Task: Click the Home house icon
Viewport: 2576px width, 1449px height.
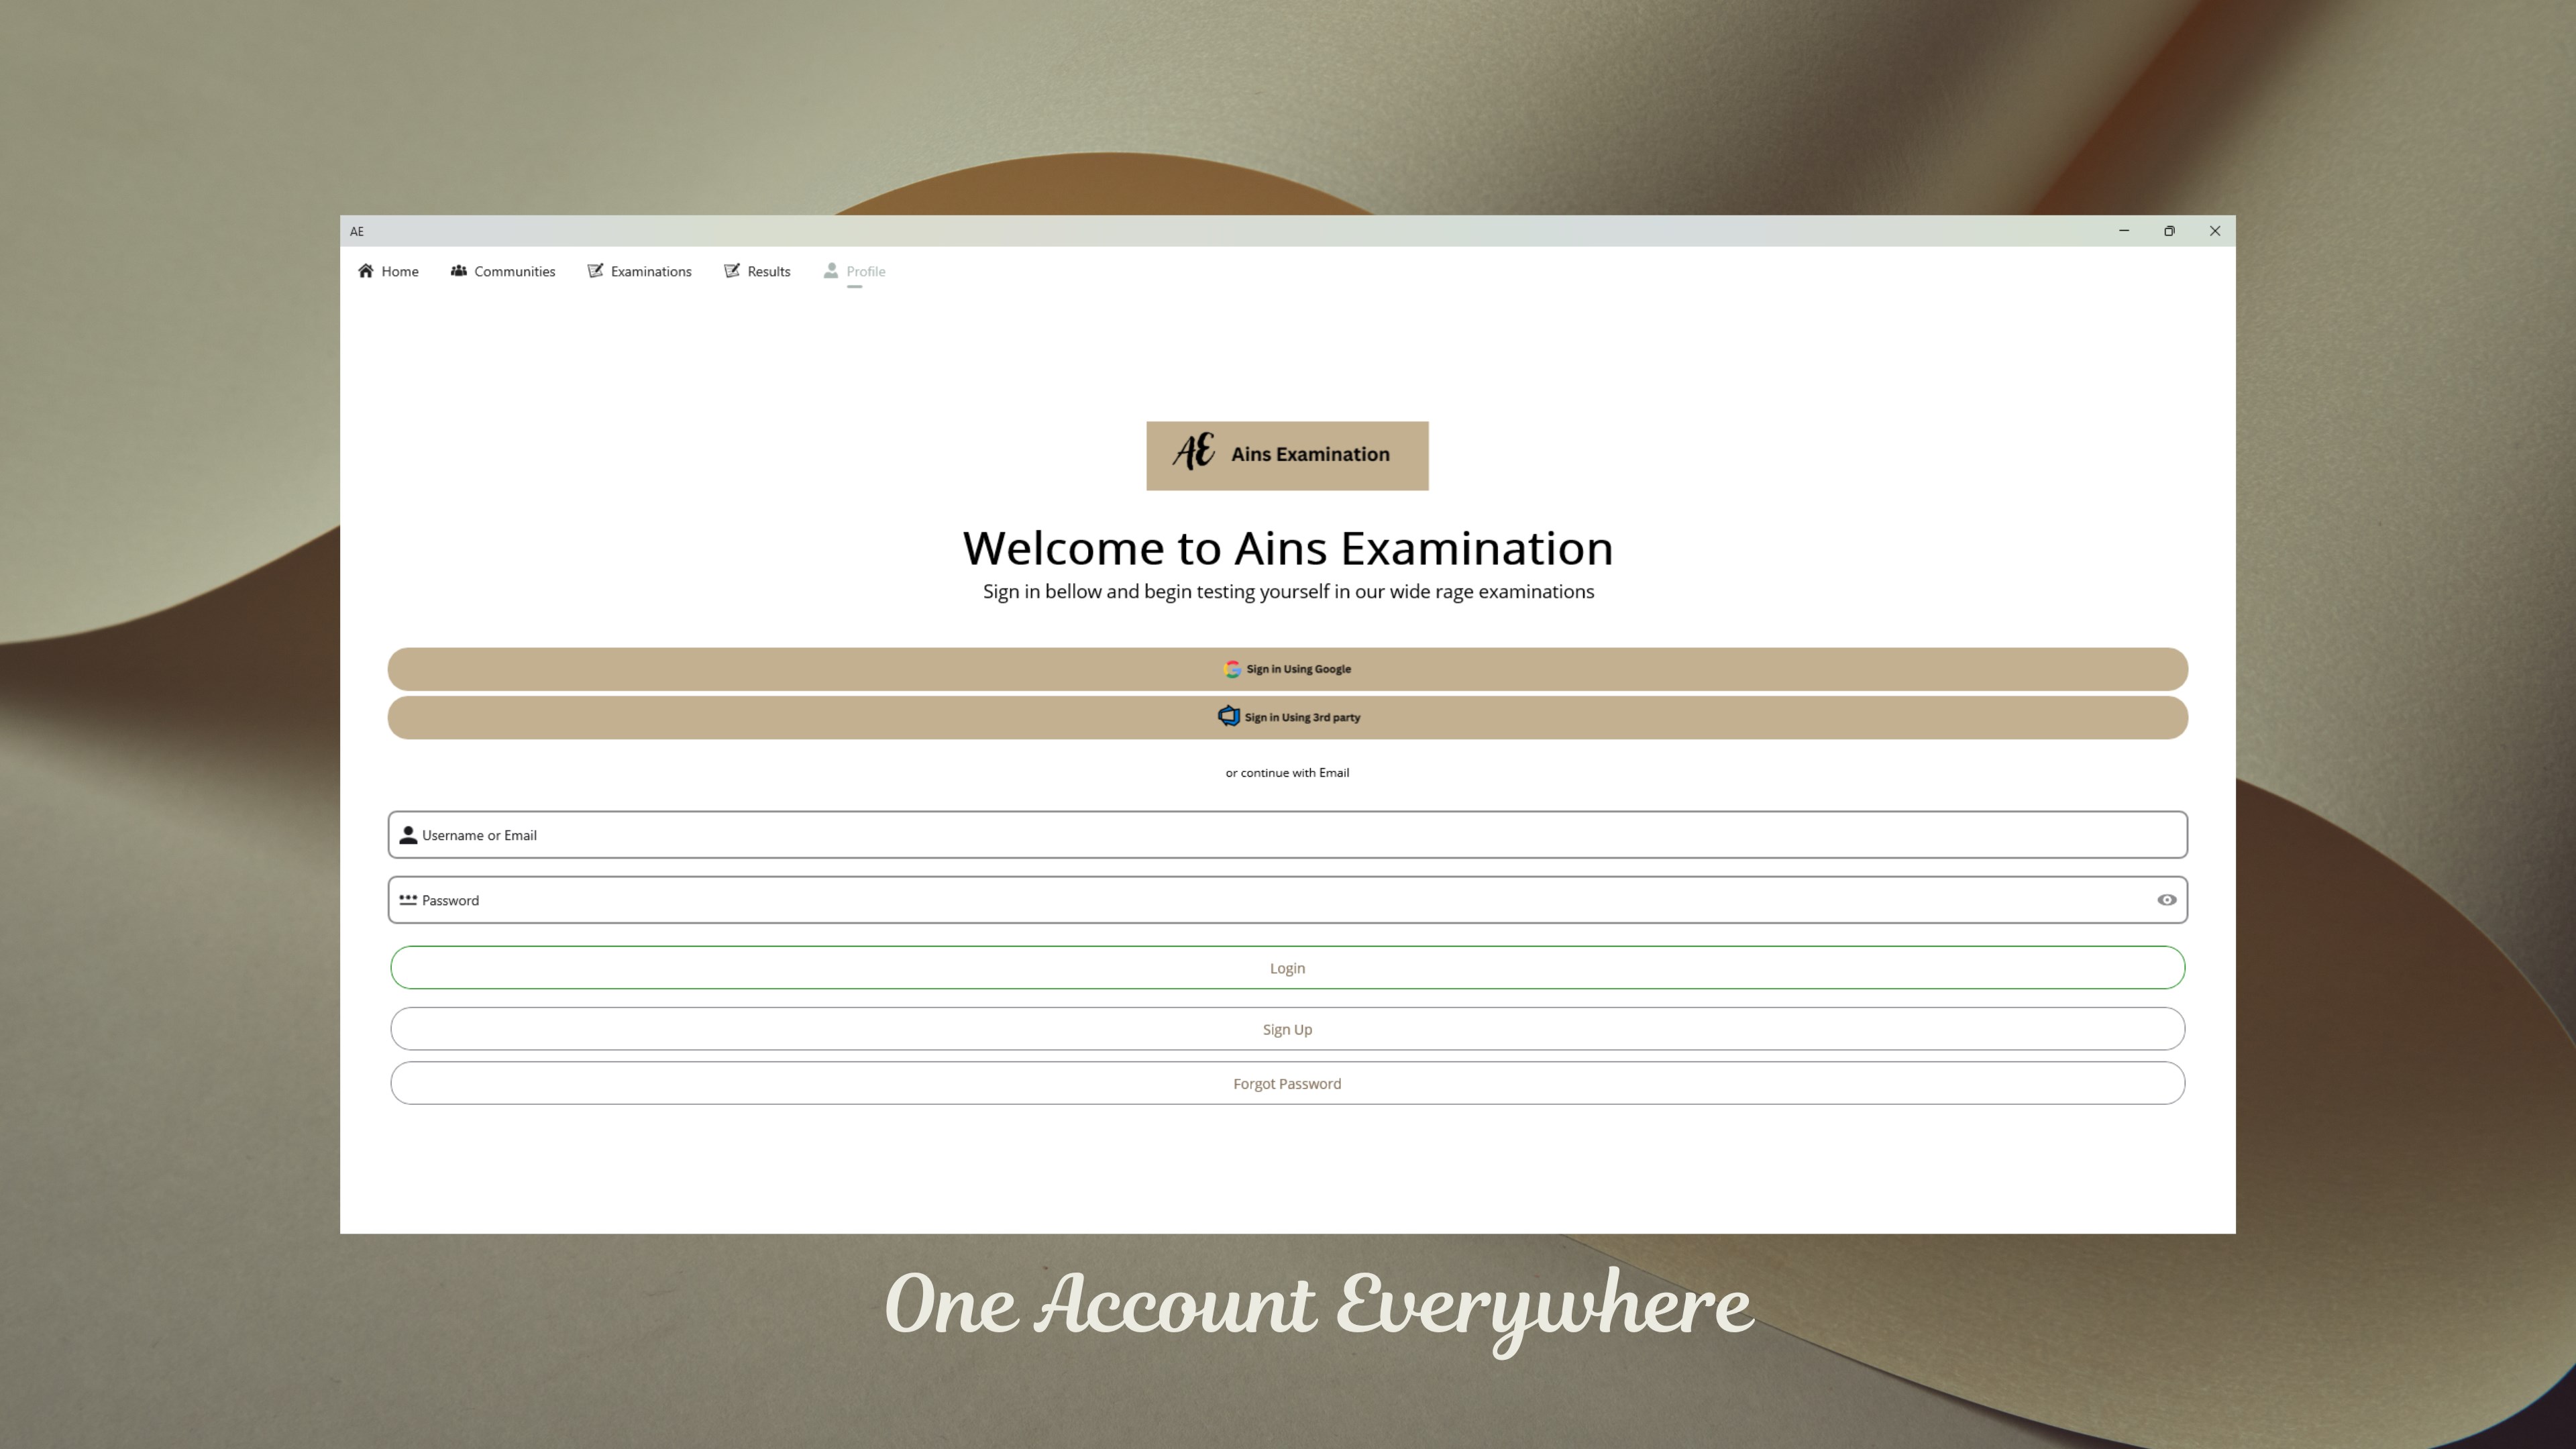Action: tap(366, 271)
